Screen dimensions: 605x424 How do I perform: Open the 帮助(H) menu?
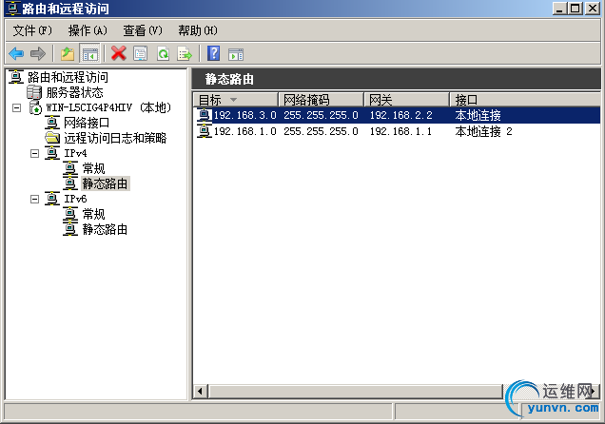[x=198, y=30]
